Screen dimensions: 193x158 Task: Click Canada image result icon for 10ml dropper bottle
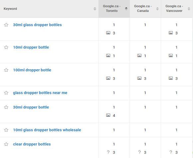click(x=139, y=56)
